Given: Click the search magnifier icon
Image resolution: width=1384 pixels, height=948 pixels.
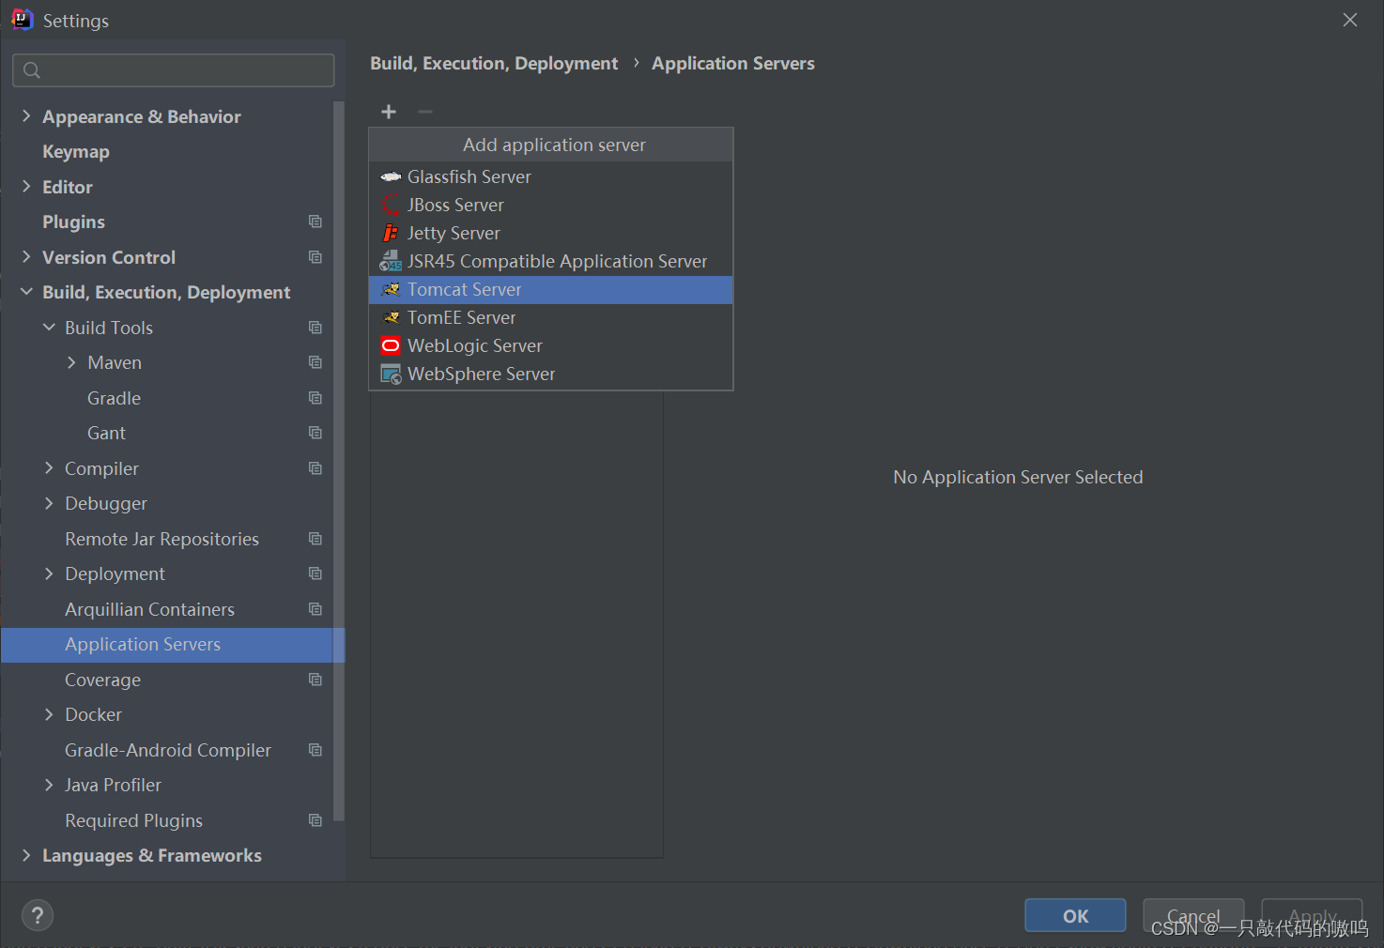Looking at the screenshot, I should click(32, 70).
